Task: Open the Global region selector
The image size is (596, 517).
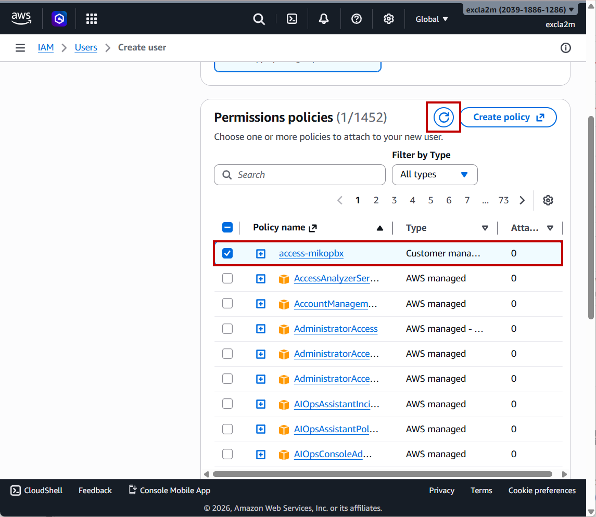Action: tap(432, 19)
